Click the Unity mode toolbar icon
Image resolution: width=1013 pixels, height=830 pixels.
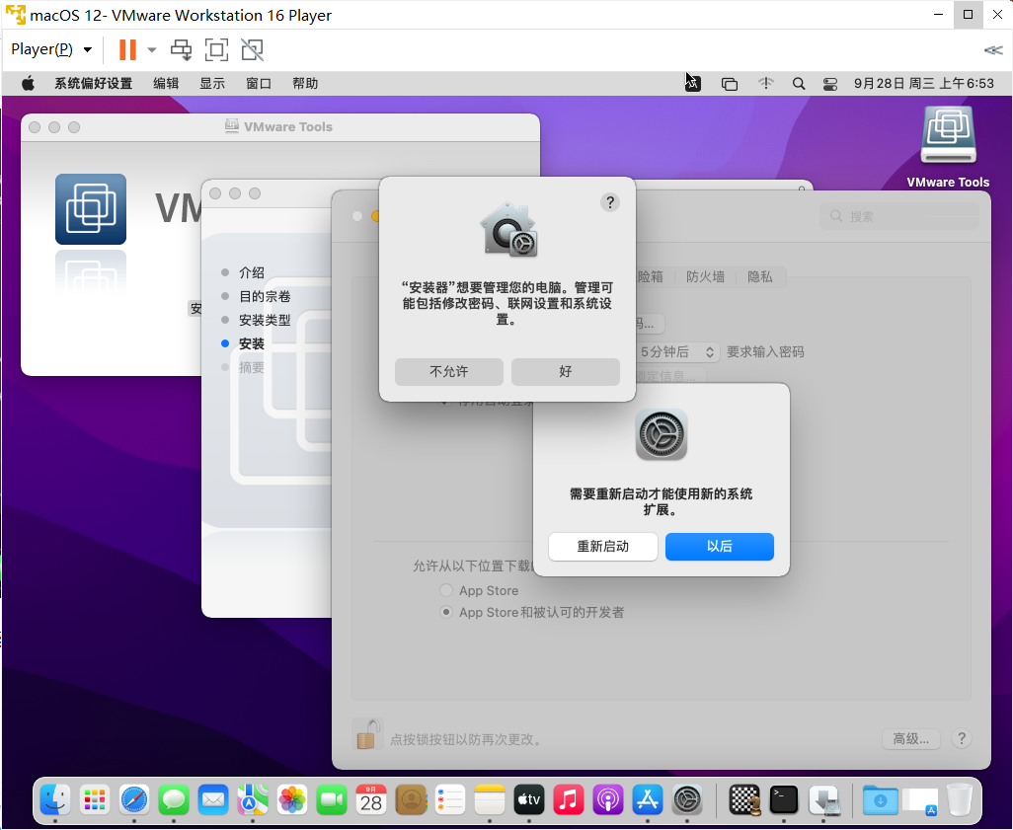click(x=252, y=49)
